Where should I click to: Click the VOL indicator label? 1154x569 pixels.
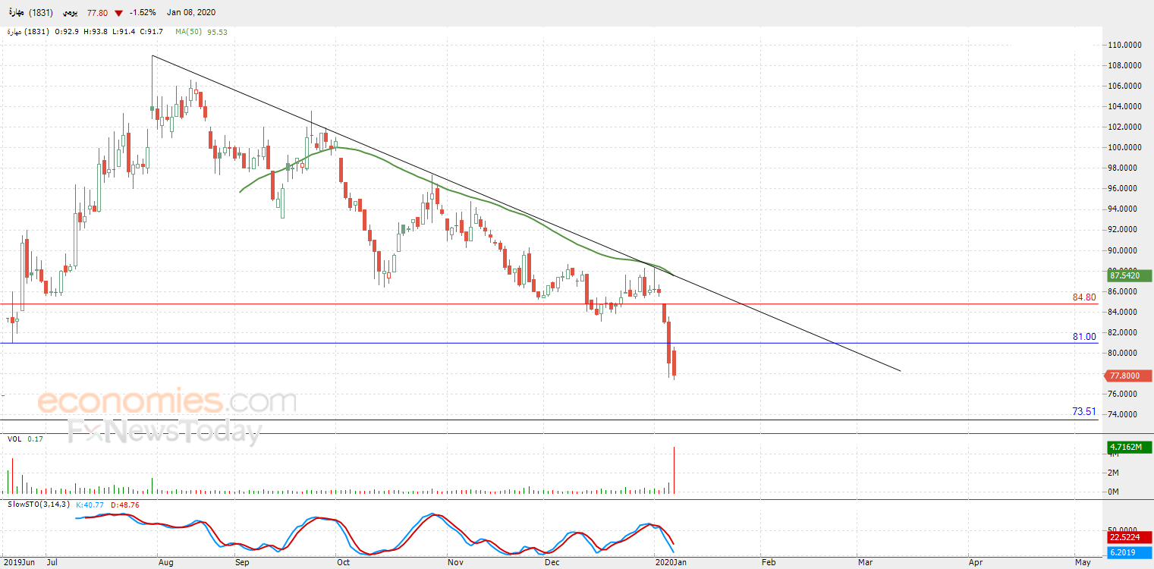coord(14,439)
